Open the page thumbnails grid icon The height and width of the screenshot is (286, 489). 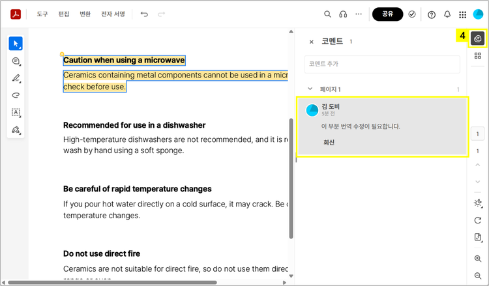[x=477, y=56]
